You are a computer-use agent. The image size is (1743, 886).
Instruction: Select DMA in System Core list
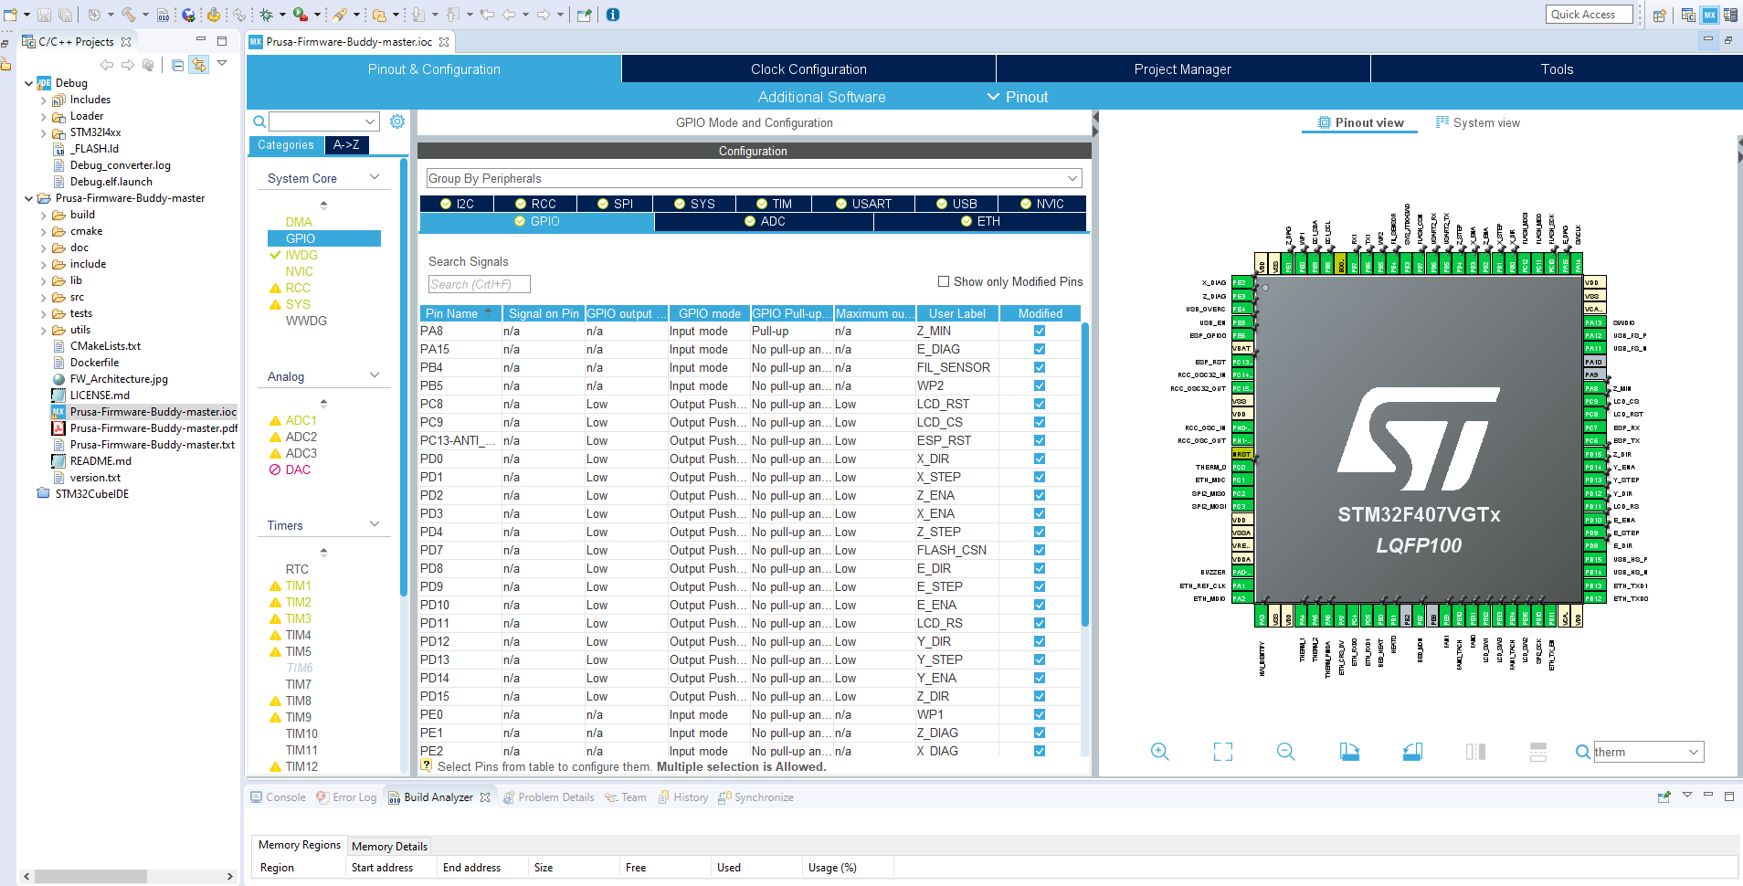pos(299,222)
